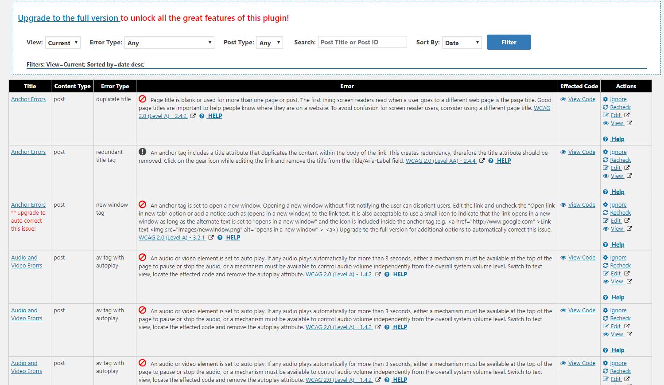Click the Effected Code column header
Image resolution: width=664 pixels, height=385 pixels.
[579, 86]
